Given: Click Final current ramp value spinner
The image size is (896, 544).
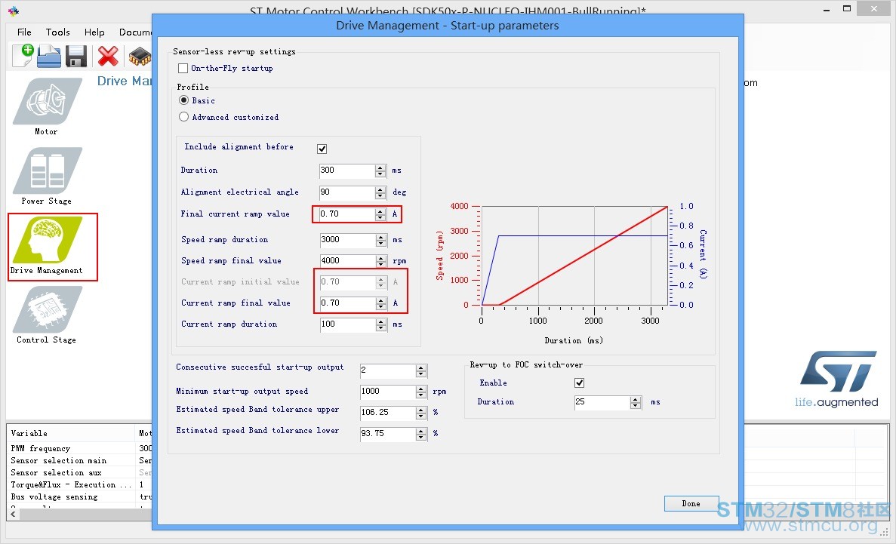Looking at the screenshot, I should tap(380, 214).
